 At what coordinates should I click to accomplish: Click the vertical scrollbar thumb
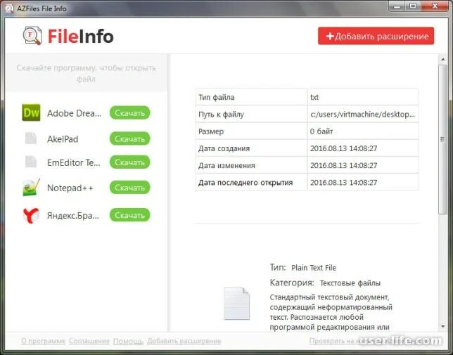(442, 139)
